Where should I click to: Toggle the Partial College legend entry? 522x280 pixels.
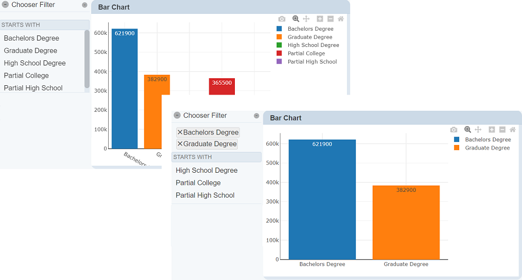[306, 53]
